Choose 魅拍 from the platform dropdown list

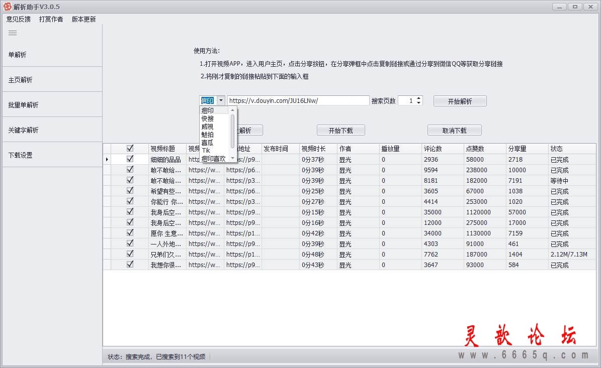click(214, 135)
